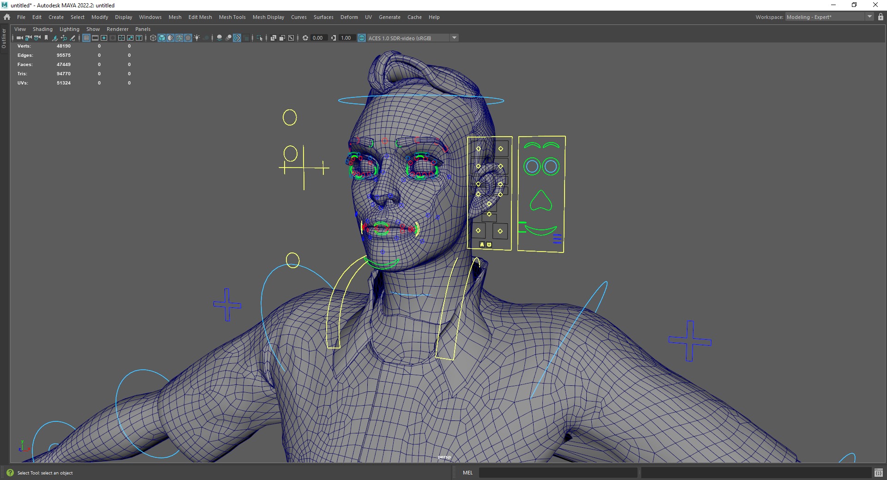Open the Script Editor from the status bar icon
The height and width of the screenshot is (480, 887).
[879, 473]
